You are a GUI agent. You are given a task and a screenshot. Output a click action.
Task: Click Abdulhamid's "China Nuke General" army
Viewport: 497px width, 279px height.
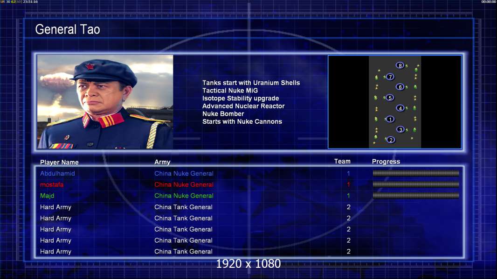click(184, 173)
